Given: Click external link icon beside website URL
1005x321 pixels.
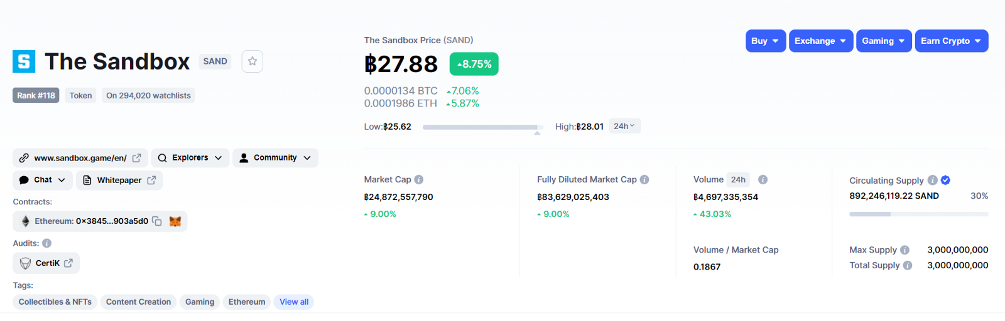Looking at the screenshot, I should 137,158.
